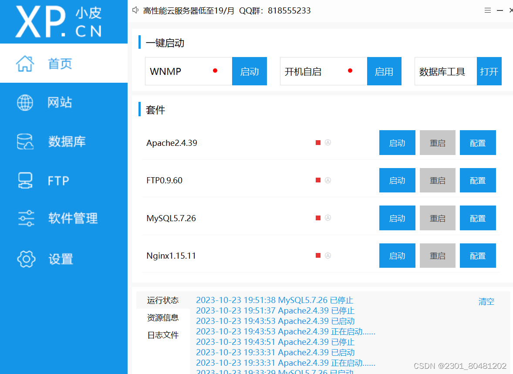This screenshot has width=513, height=374.
Task: Click log line 19:43:53 Apache2.4.39 已启动
Action: [276, 321]
